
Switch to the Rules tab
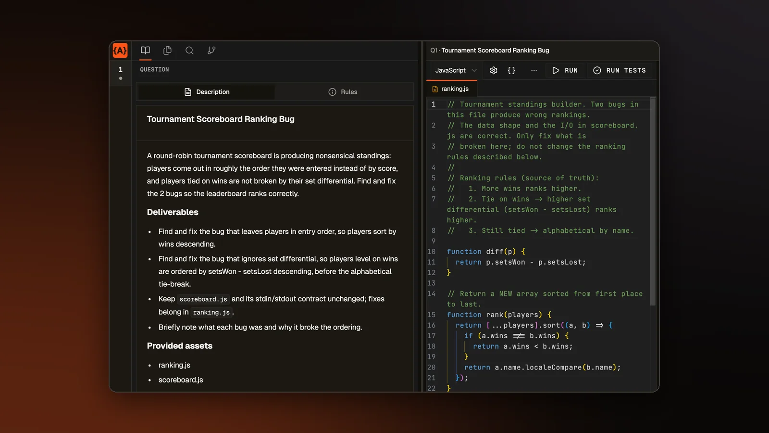[343, 92]
